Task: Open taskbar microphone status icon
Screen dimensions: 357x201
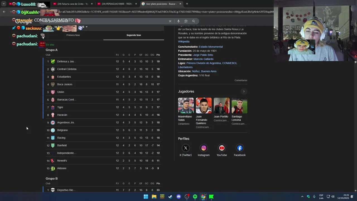Action: [x=314, y=197]
